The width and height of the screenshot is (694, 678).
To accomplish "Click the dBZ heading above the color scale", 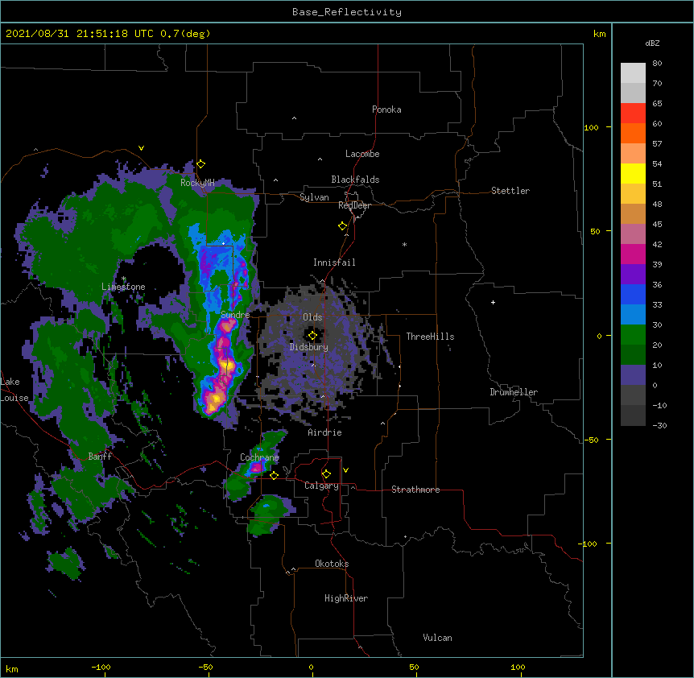I will point(652,43).
